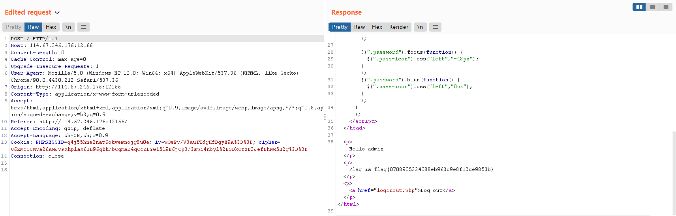676x216 pixels.
Task: Click the closing </script> tag line
Action: click(x=363, y=121)
